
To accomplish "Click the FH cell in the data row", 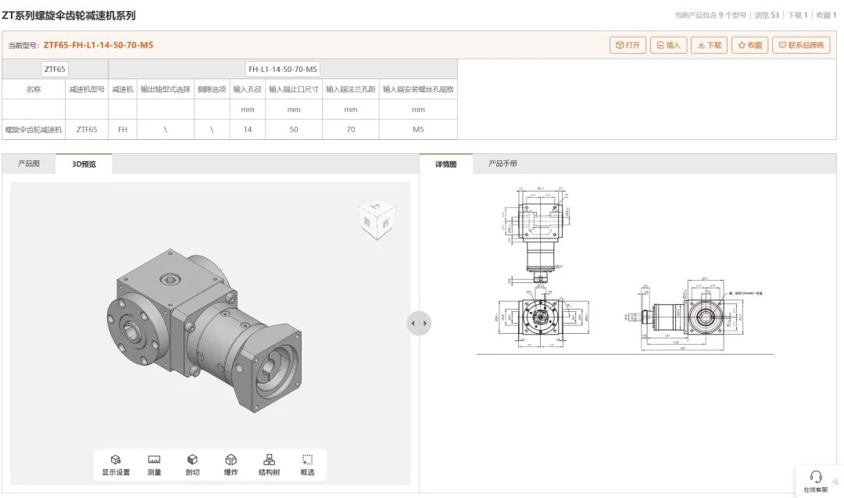I will point(123,130).
